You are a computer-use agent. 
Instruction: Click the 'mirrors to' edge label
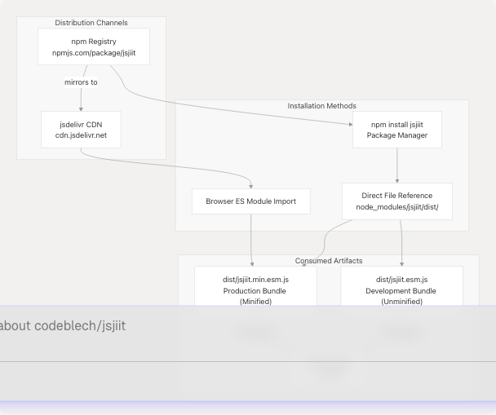tap(81, 82)
